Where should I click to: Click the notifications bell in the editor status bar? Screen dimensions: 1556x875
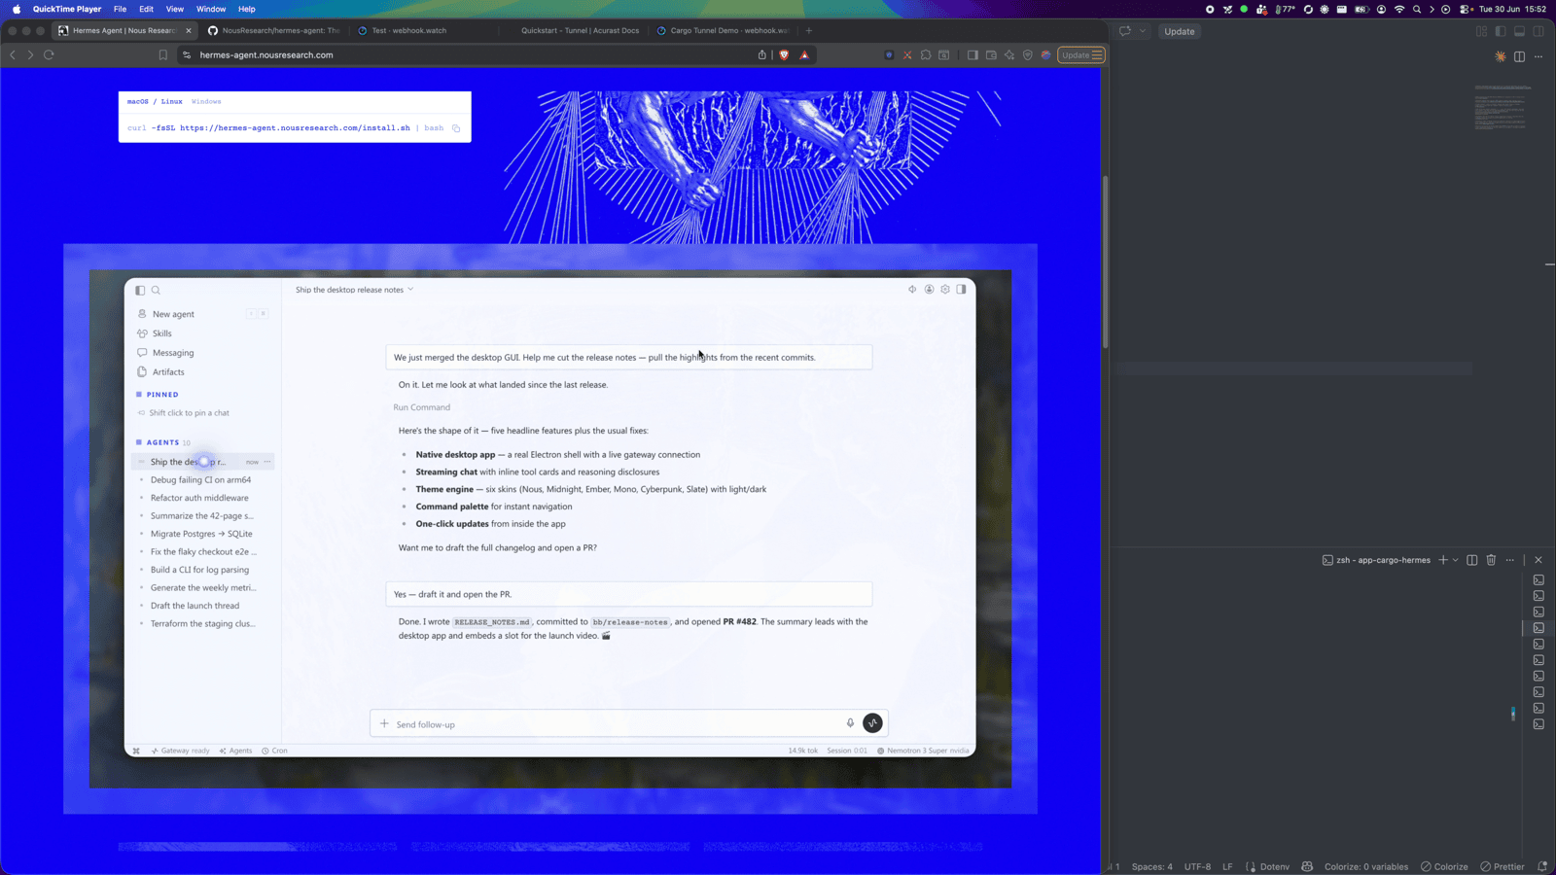(1542, 866)
